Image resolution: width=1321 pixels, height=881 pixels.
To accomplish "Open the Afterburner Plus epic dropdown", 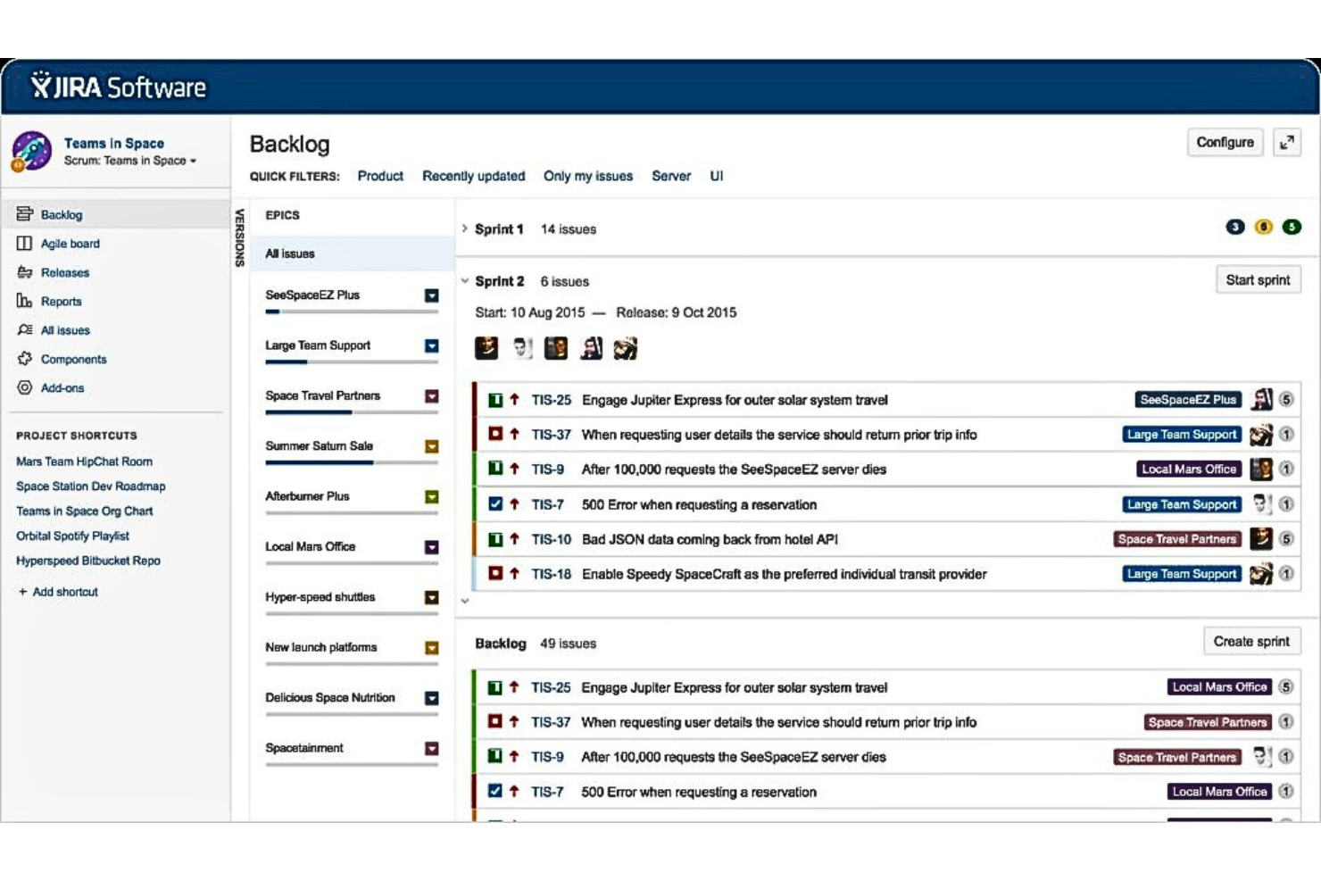I will (x=432, y=496).
